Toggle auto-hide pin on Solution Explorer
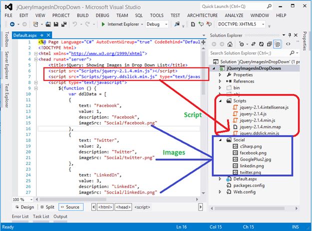 pyautogui.click(x=289, y=35)
